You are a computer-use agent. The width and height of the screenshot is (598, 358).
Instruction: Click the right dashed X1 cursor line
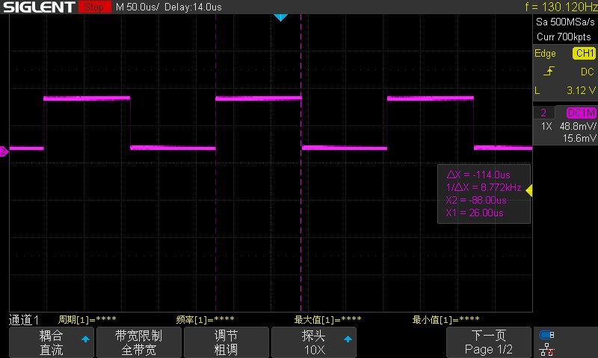(x=301, y=163)
